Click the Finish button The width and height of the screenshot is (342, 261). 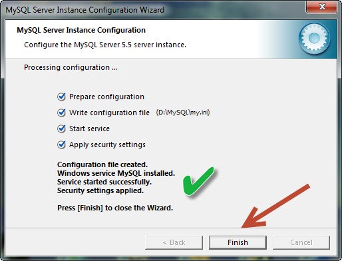238,242
